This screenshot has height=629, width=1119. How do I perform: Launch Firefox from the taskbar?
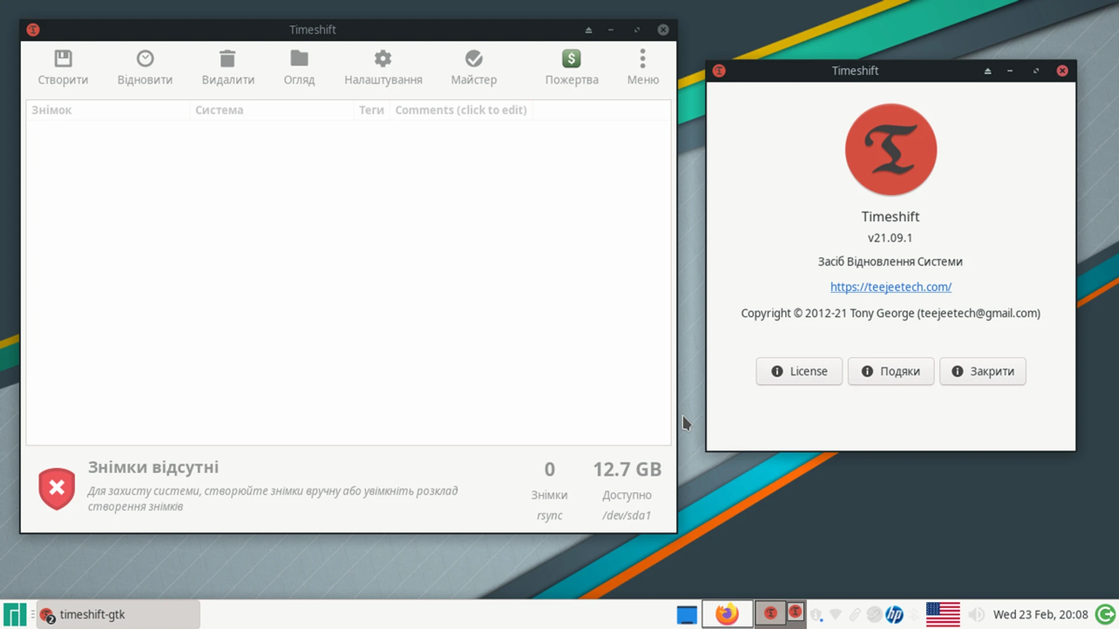pyautogui.click(x=727, y=614)
